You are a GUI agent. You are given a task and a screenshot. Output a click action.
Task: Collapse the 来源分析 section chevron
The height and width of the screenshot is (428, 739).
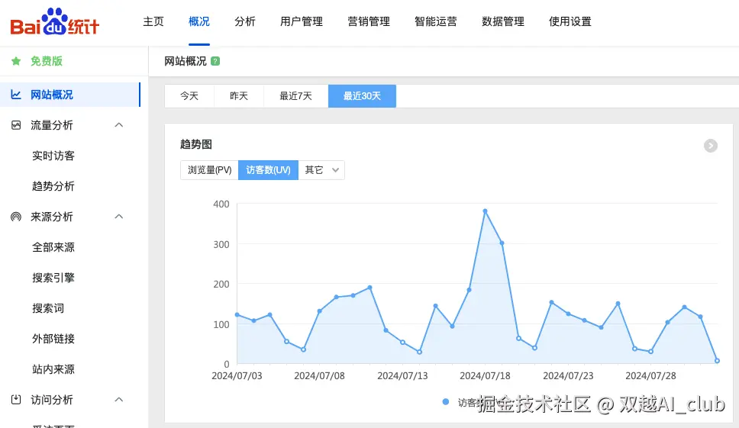(119, 217)
